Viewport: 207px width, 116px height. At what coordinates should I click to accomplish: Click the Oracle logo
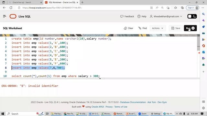(13, 16)
